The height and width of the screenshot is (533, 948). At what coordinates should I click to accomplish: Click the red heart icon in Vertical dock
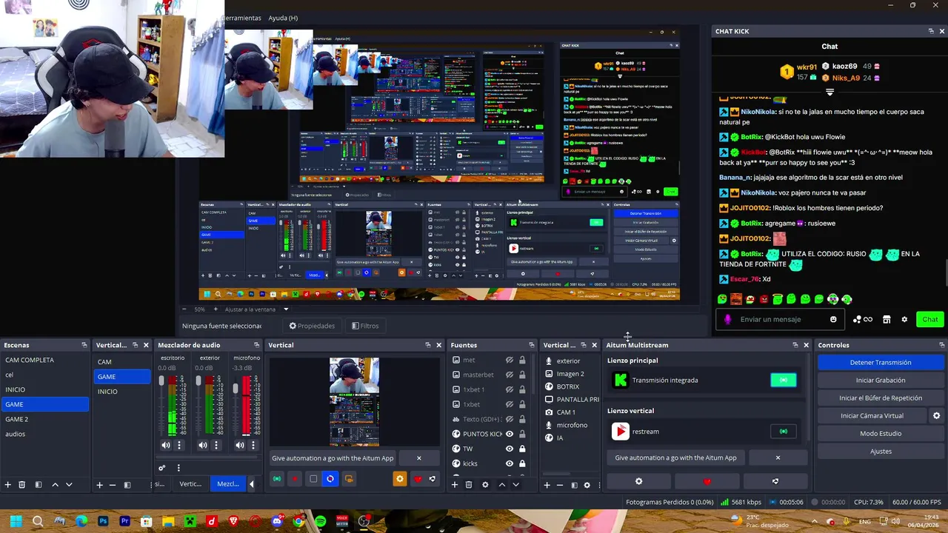pyautogui.click(x=417, y=479)
